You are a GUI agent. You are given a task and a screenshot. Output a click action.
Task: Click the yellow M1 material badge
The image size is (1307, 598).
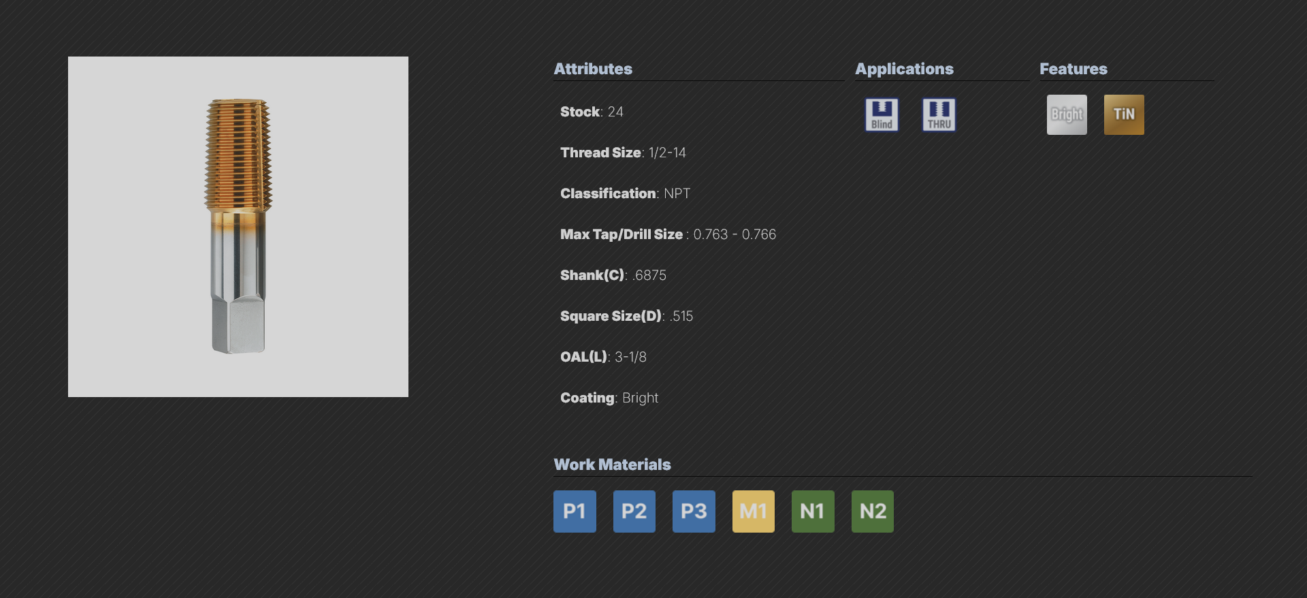click(754, 512)
